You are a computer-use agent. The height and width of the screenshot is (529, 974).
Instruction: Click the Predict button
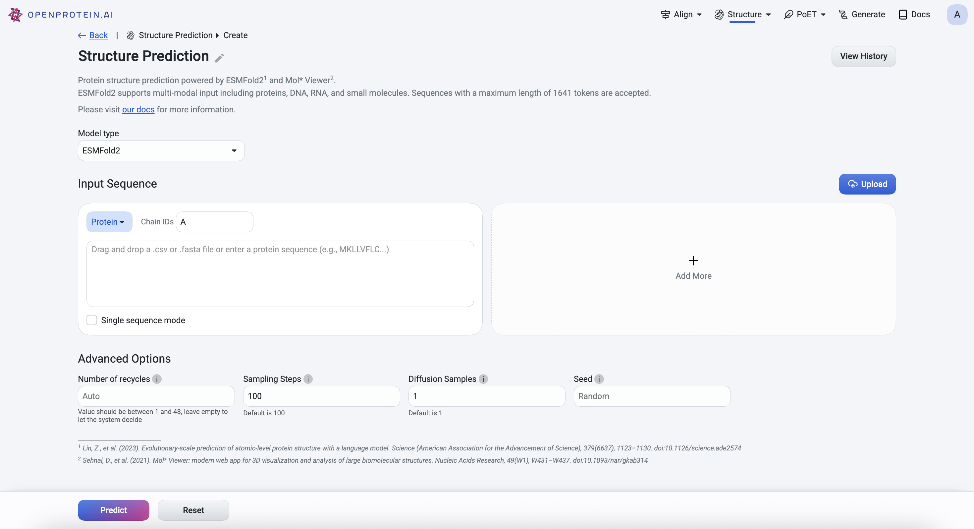(113, 510)
